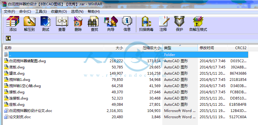The height and width of the screenshot is (125, 258).
Task: Go up one folder level arrow
Action: point(8,38)
